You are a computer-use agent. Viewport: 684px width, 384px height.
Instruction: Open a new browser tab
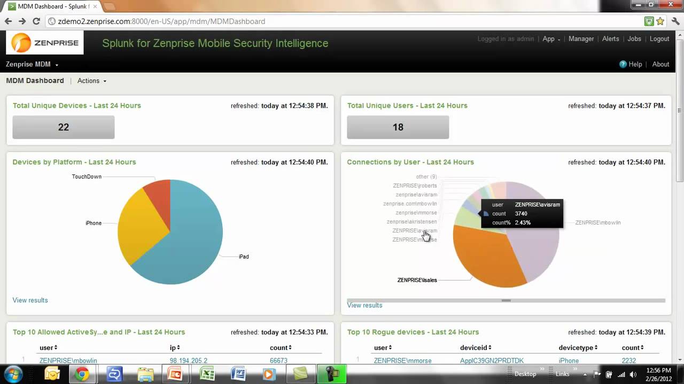pos(109,6)
